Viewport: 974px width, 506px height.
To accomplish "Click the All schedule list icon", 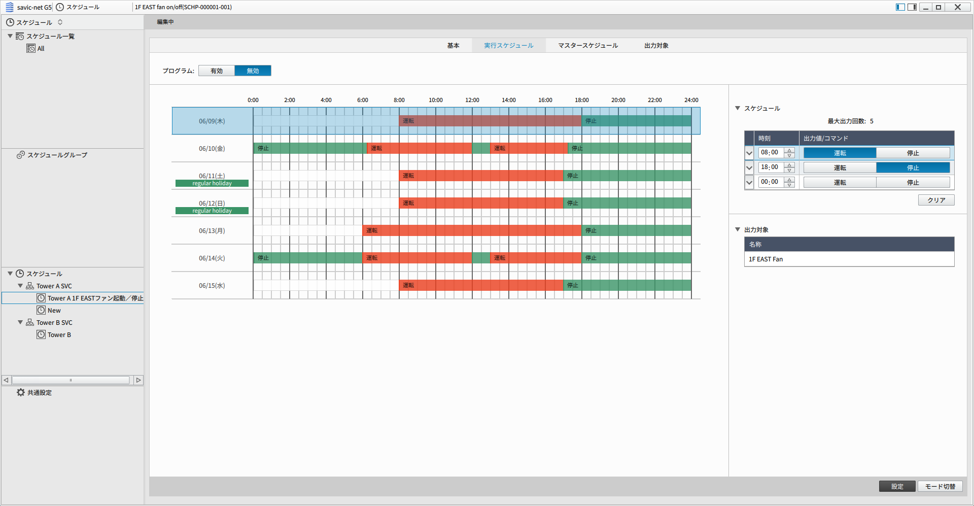I will (x=31, y=49).
